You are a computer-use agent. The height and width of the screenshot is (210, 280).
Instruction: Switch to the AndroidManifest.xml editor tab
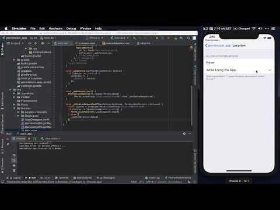[116, 43]
